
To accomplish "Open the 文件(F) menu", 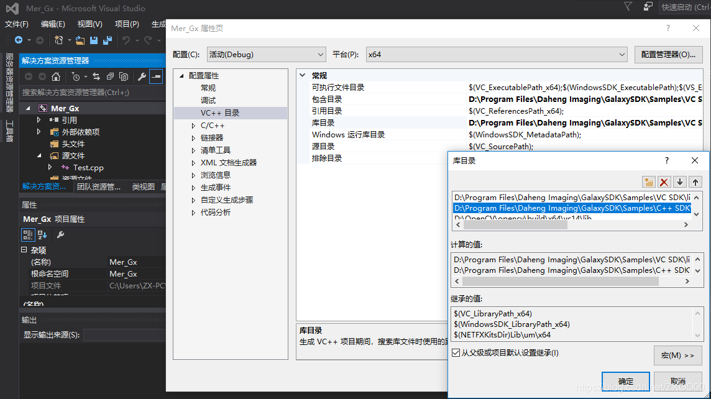I will click(x=16, y=24).
